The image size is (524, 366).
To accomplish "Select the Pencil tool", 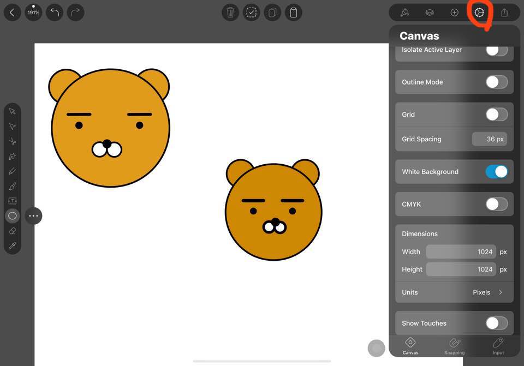I will tap(13, 171).
